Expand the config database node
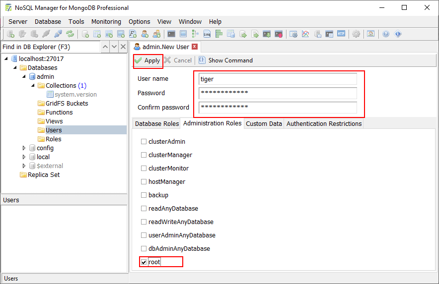Screen dimensions: 439x284 pyautogui.click(x=24, y=148)
